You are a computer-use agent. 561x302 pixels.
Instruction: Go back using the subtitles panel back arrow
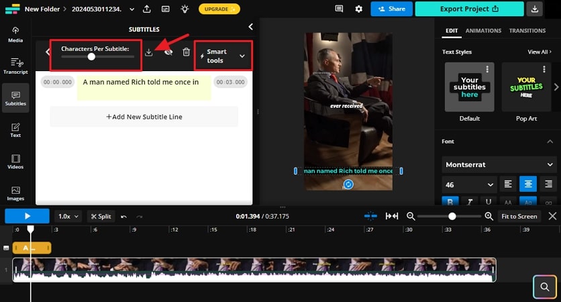pos(47,52)
